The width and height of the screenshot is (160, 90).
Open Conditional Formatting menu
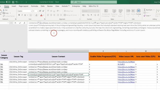[106, 13]
